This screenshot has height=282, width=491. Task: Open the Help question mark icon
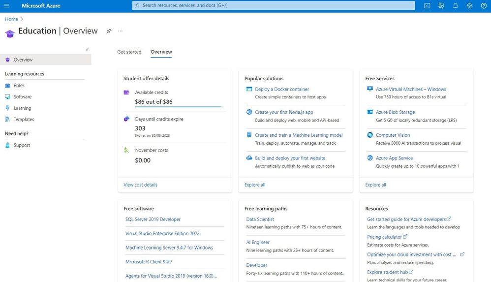484,5
